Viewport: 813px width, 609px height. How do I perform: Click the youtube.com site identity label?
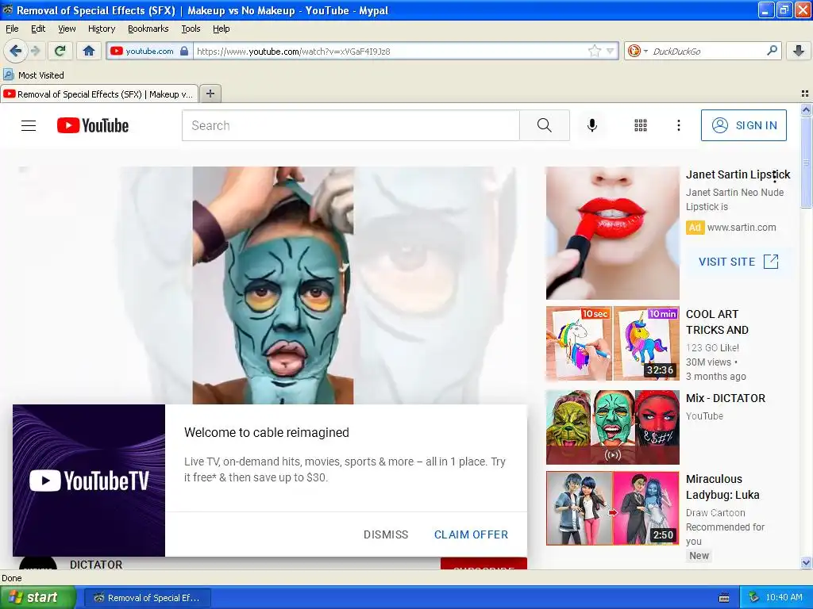pos(149,51)
